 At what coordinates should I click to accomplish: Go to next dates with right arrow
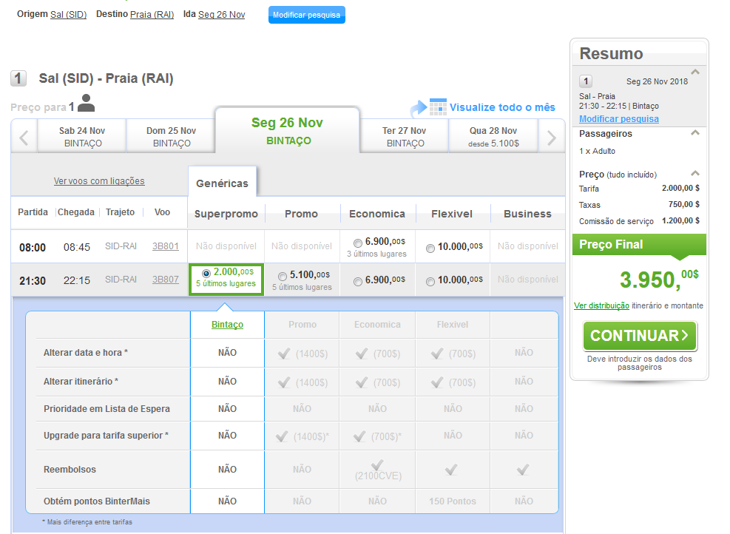(x=552, y=138)
